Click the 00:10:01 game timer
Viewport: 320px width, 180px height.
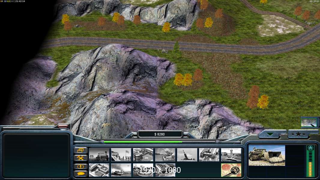314,1
